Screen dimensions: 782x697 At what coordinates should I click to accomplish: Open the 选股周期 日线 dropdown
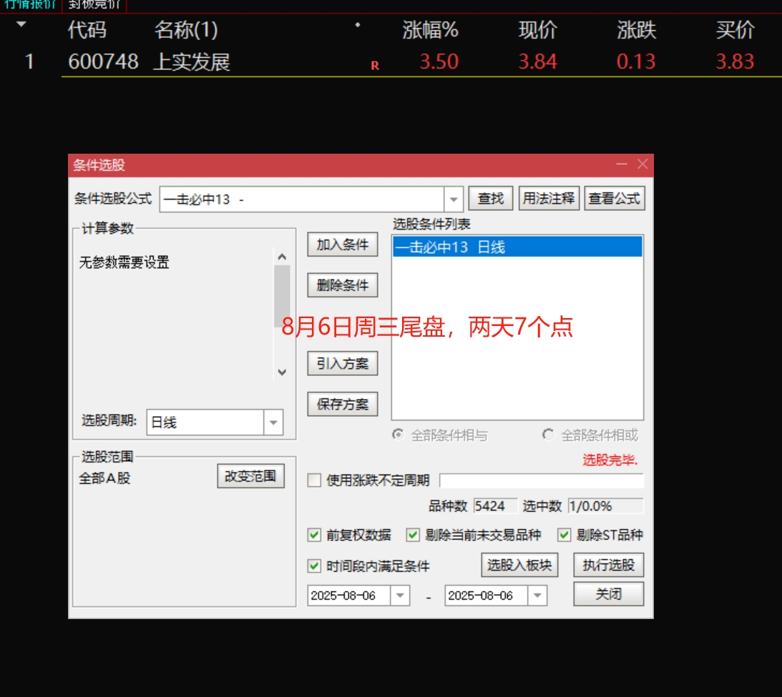[273, 422]
